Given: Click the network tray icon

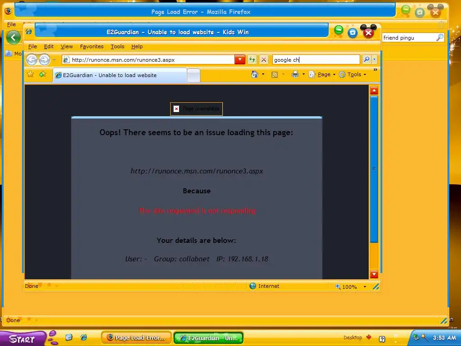Looking at the screenshot, I should (x=416, y=337).
